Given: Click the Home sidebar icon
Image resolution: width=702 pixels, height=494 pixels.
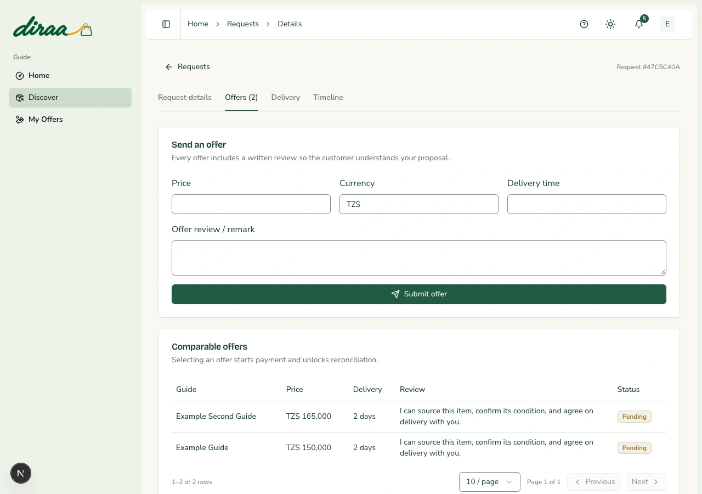Looking at the screenshot, I should click(20, 76).
